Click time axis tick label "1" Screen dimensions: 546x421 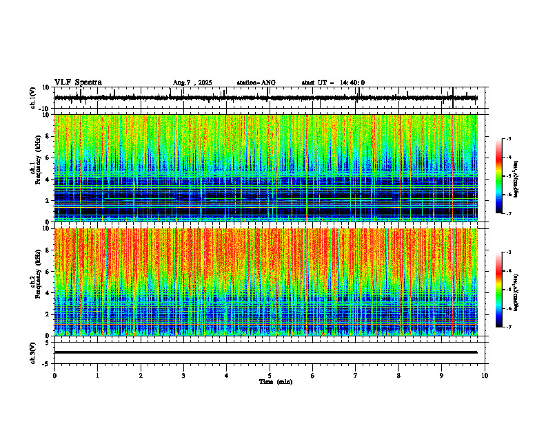click(98, 376)
